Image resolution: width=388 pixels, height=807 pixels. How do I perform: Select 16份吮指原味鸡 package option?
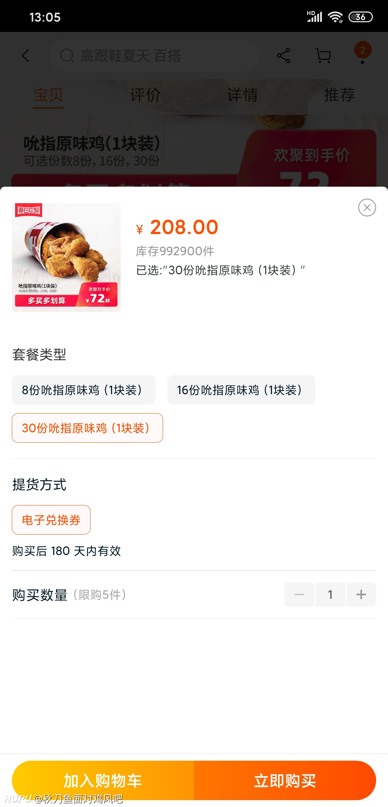coord(241,390)
